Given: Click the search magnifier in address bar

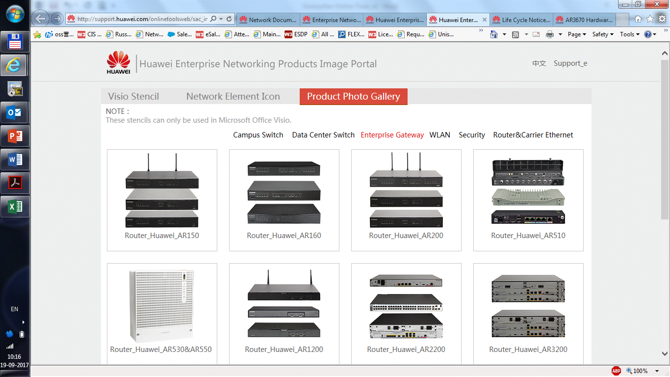Looking at the screenshot, I should pyautogui.click(x=213, y=19).
